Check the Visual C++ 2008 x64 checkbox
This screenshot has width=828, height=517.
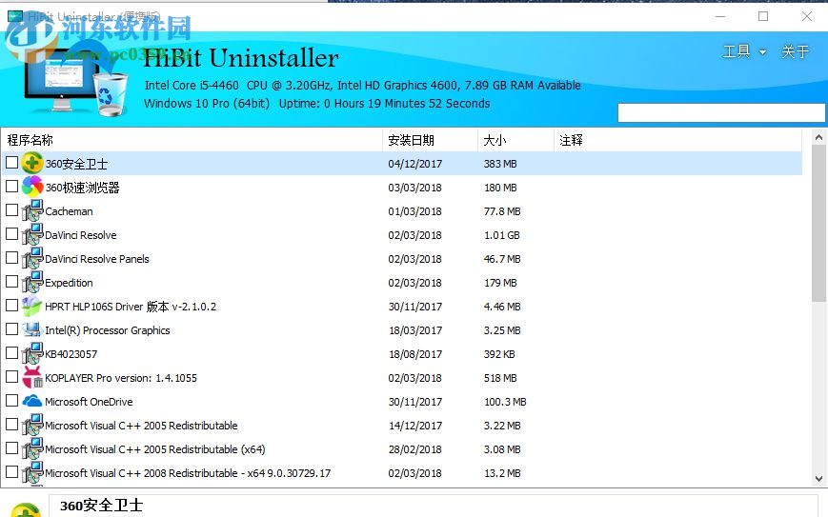[11, 471]
